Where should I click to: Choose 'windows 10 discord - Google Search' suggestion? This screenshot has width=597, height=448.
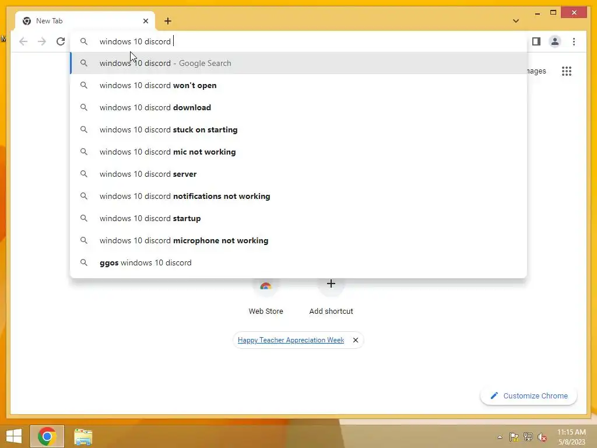299,63
